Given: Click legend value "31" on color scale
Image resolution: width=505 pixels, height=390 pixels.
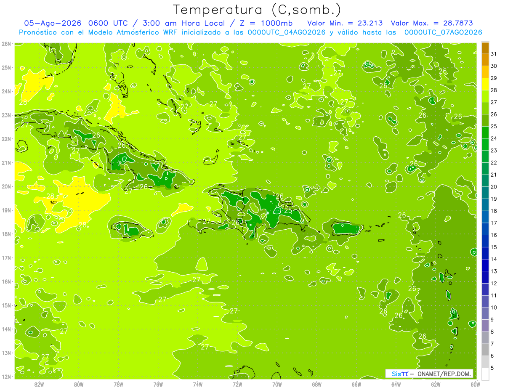Looking at the screenshot, I should point(494,53).
